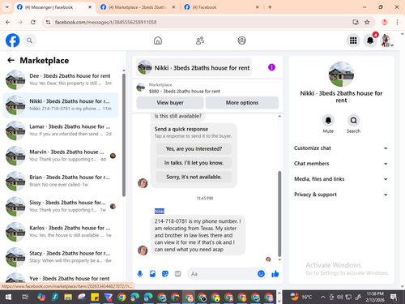
Task: Open the Chrome profile avatar
Action: click(x=385, y=22)
